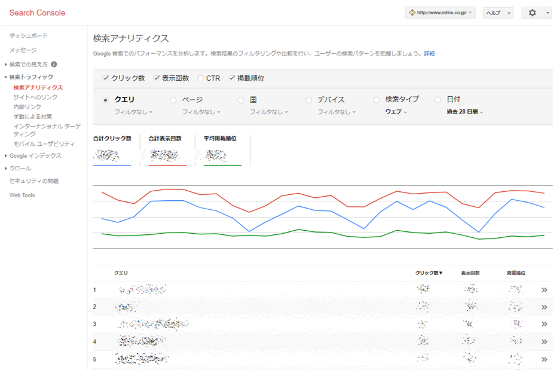
Task: Open 検索アナリティクス in sidebar
Action: (38, 87)
